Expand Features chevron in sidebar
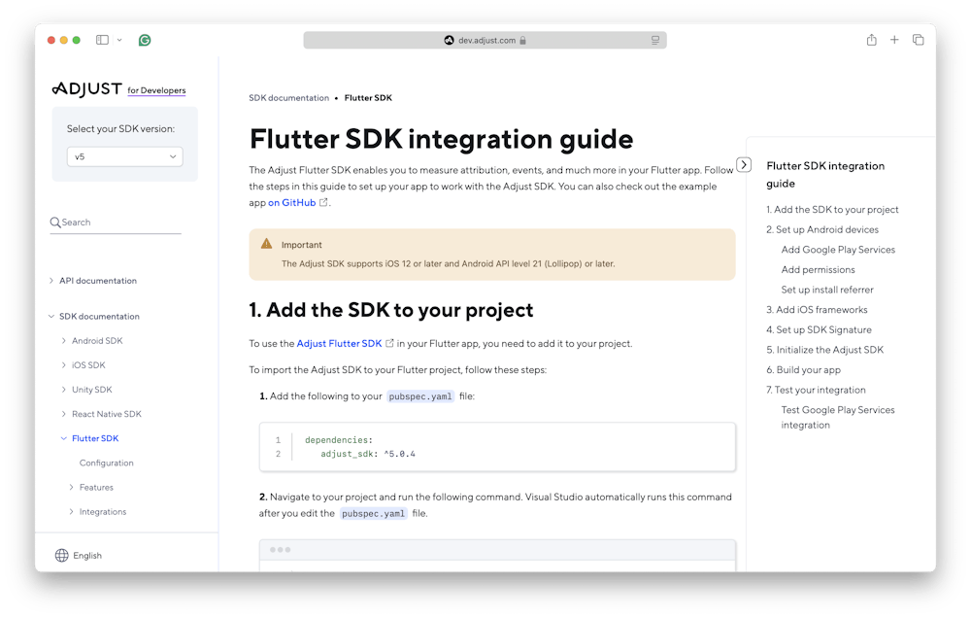 (x=71, y=487)
